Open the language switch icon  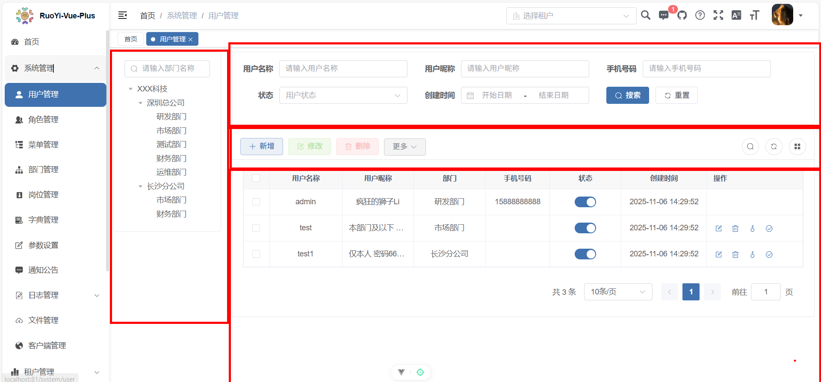pyautogui.click(x=736, y=16)
